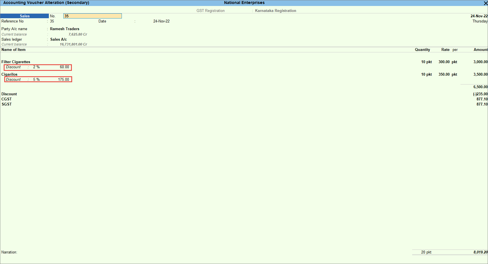The width and height of the screenshot is (488, 264).
Task: Click the voucher number field containing 35
Action: (x=93, y=16)
